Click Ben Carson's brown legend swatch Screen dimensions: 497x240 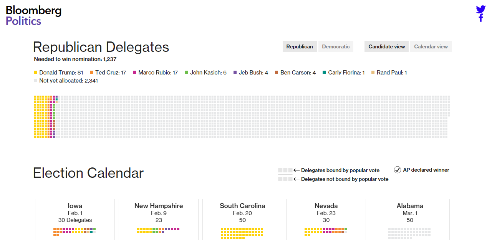click(x=277, y=73)
